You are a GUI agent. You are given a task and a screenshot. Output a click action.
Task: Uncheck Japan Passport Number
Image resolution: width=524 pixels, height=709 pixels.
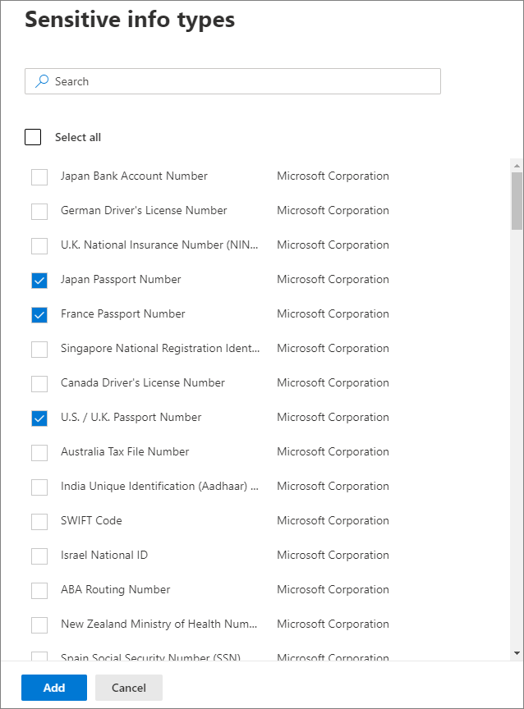pos(39,280)
